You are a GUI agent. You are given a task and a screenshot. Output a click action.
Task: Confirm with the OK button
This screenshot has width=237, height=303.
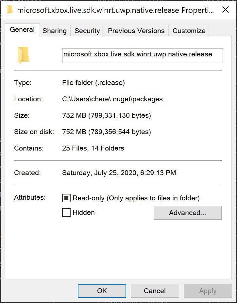point(102,291)
